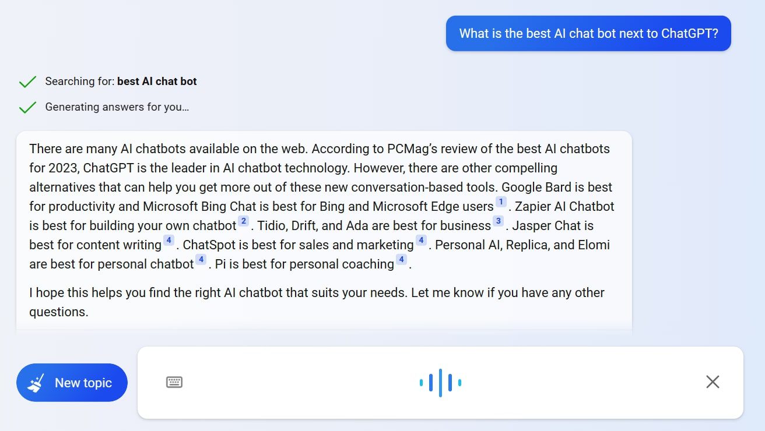Open citation 4 next to Jasper Chat
This screenshot has height=431, width=765.
[169, 240]
